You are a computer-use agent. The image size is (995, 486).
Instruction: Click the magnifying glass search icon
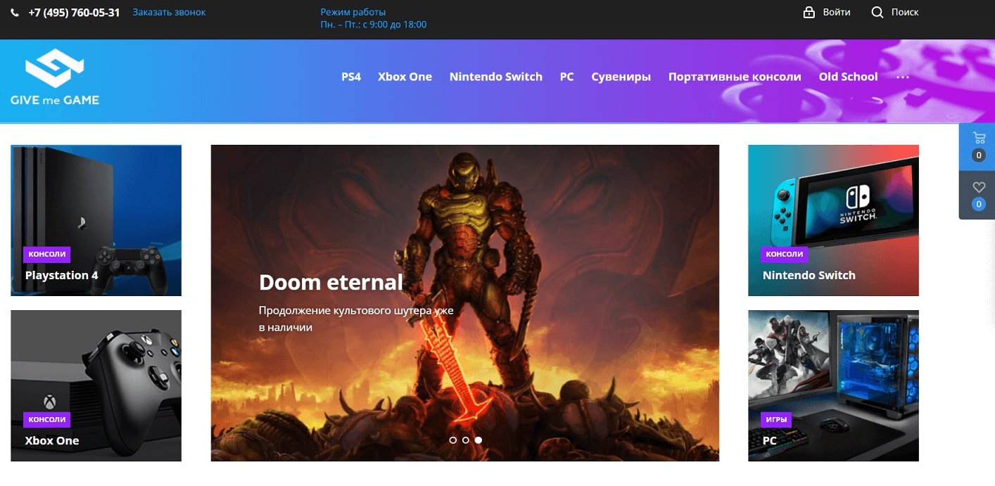pos(877,13)
